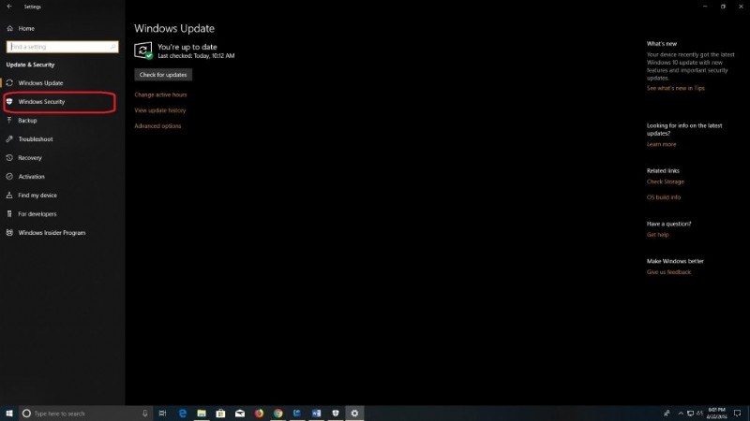Click Learn more about latest updates
Viewport: 750px width, 421px height.
point(662,144)
